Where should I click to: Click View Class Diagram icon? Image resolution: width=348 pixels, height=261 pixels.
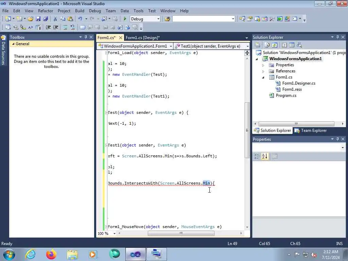(x=299, y=45)
